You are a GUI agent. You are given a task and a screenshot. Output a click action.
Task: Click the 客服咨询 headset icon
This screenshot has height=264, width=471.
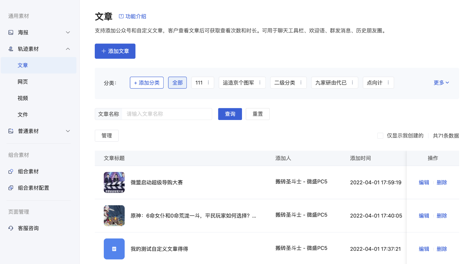pos(11,228)
